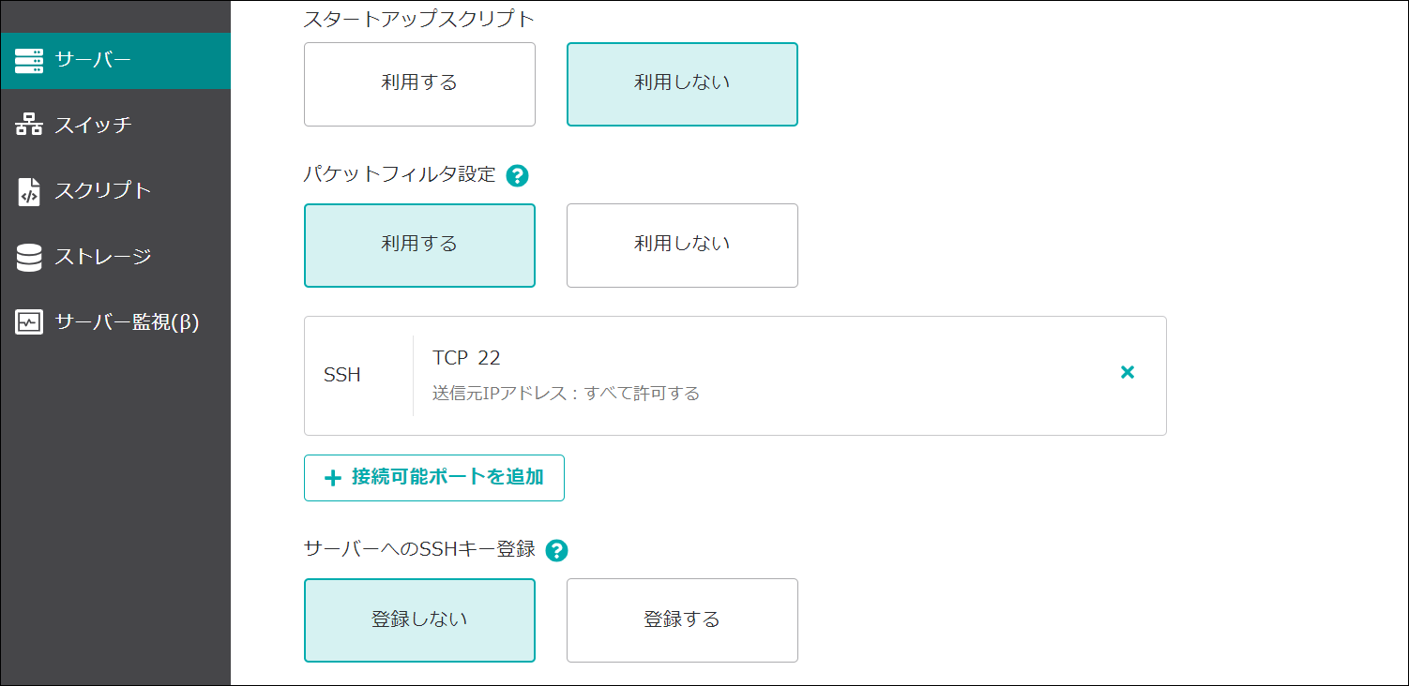
Task: Open help for パケットフィルタ設定
Action: [517, 175]
